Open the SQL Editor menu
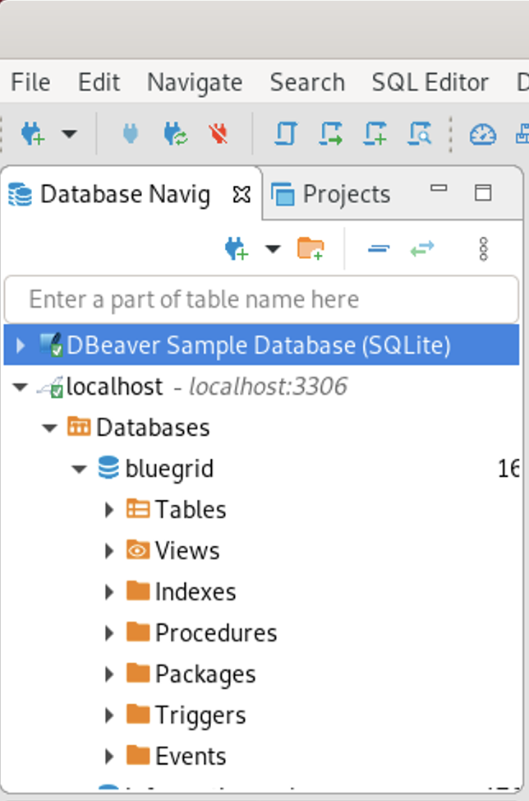The image size is (529, 801). point(430,82)
